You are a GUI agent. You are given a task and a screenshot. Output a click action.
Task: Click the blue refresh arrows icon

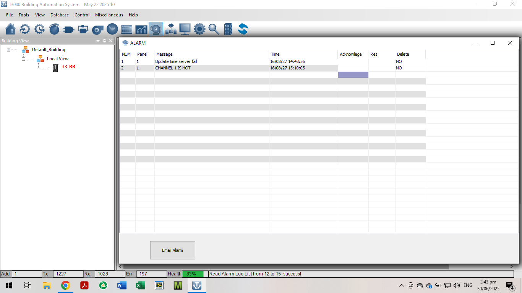(x=243, y=29)
